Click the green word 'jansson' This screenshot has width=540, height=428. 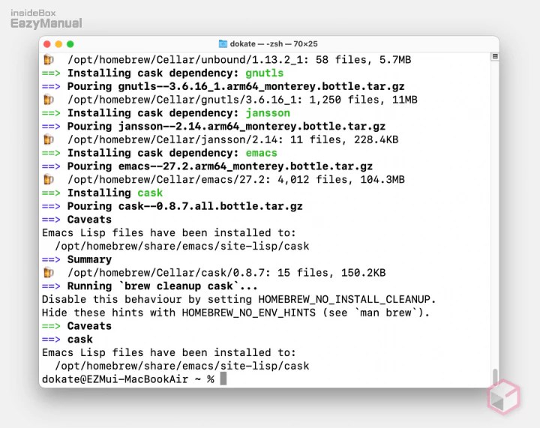(268, 113)
